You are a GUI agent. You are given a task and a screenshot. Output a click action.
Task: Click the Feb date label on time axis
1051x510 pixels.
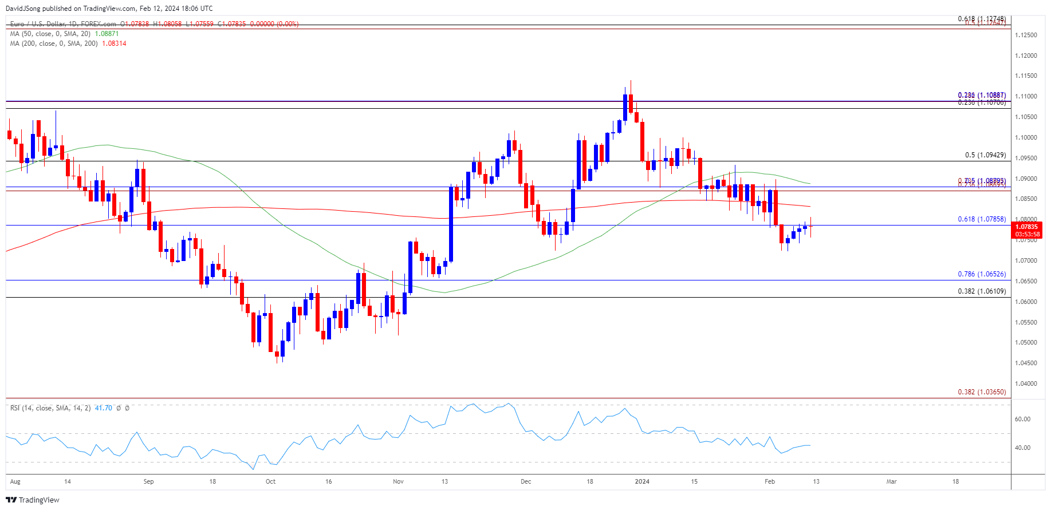click(x=770, y=481)
